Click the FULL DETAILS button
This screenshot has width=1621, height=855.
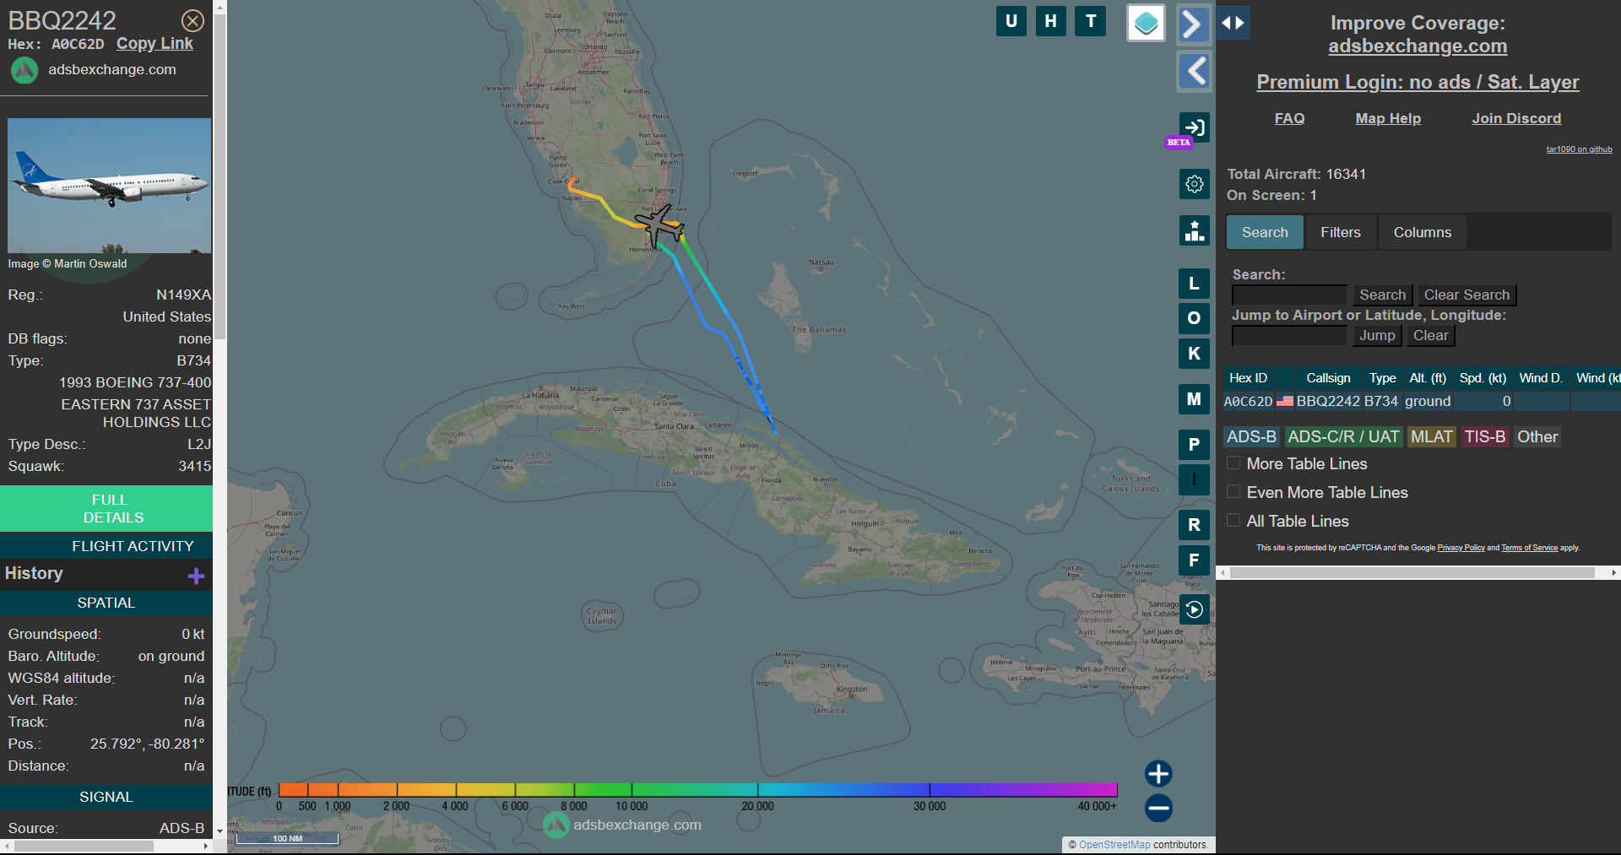coord(106,508)
